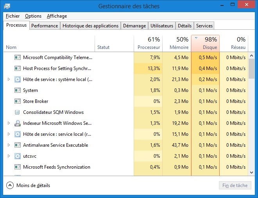Open the Affichage menu
258x198 pixels.
(57, 16)
